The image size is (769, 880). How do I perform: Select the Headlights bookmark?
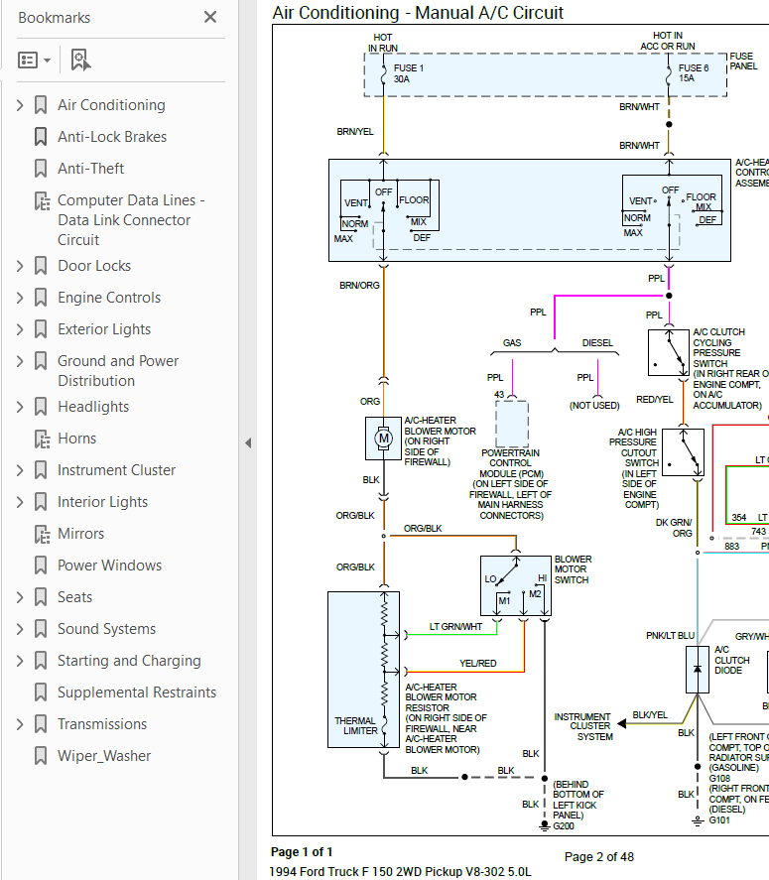93,407
